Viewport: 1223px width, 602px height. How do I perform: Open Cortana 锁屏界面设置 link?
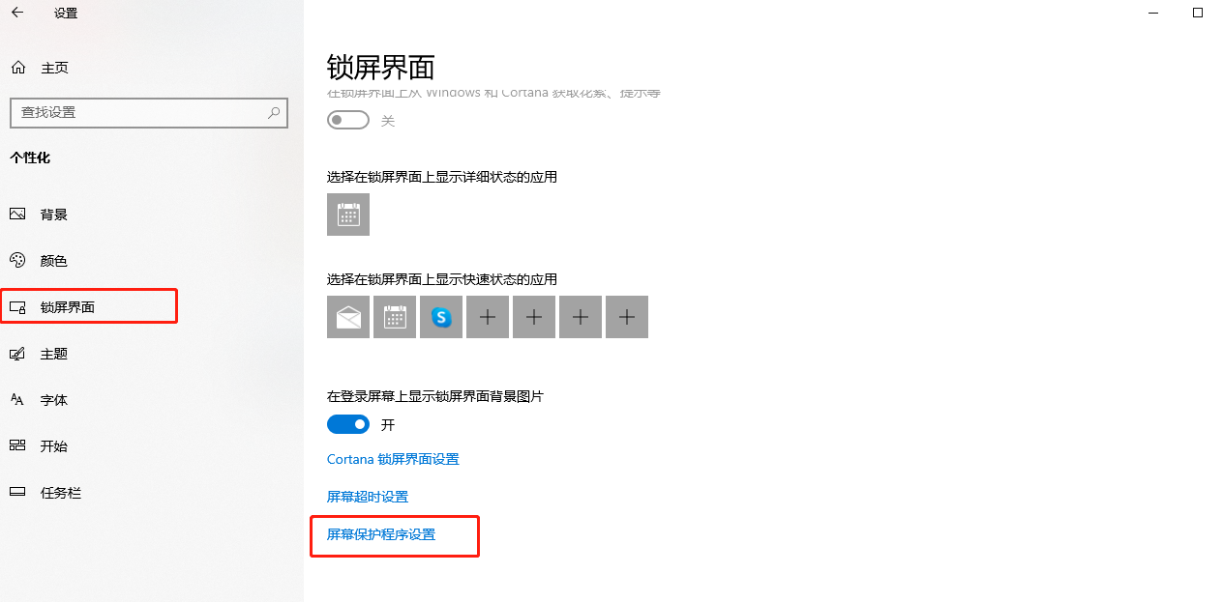coord(393,459)
